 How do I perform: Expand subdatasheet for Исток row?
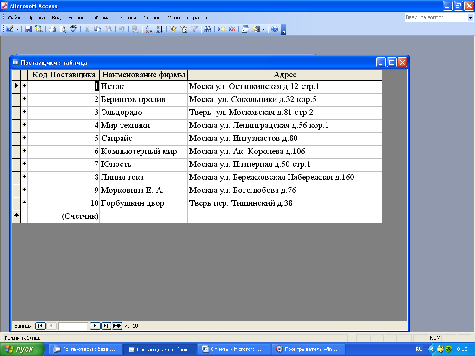pyautogui.click(x=24, y=86)
